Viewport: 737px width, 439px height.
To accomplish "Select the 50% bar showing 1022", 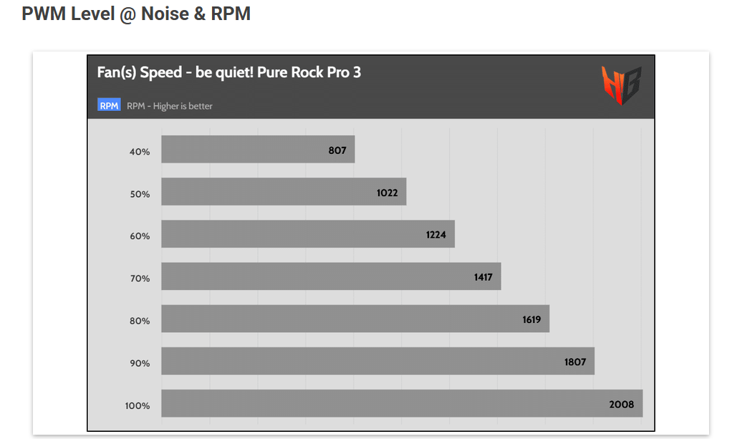I will pyautogui.click(x=284, y=192).
